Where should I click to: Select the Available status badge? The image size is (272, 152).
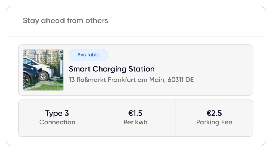coord(88,55)
